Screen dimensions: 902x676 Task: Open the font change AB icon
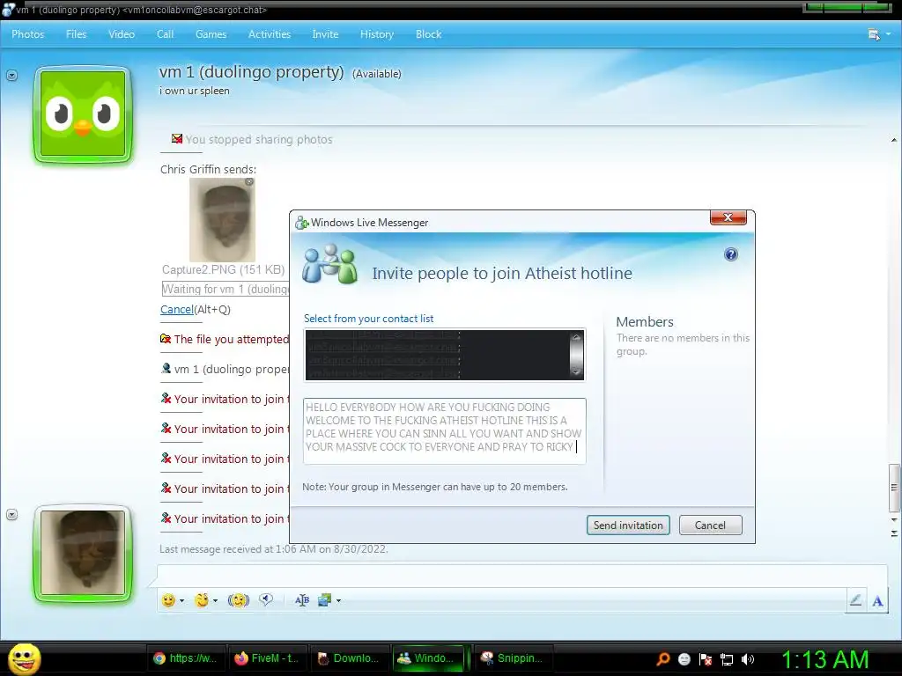click(302, 600)
